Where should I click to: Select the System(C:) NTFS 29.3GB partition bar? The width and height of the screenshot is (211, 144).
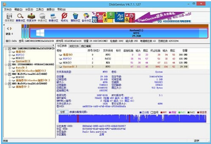pos(119,33)
